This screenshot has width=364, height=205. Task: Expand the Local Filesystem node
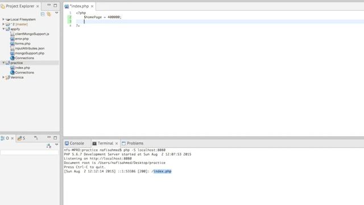pos(3,19)
